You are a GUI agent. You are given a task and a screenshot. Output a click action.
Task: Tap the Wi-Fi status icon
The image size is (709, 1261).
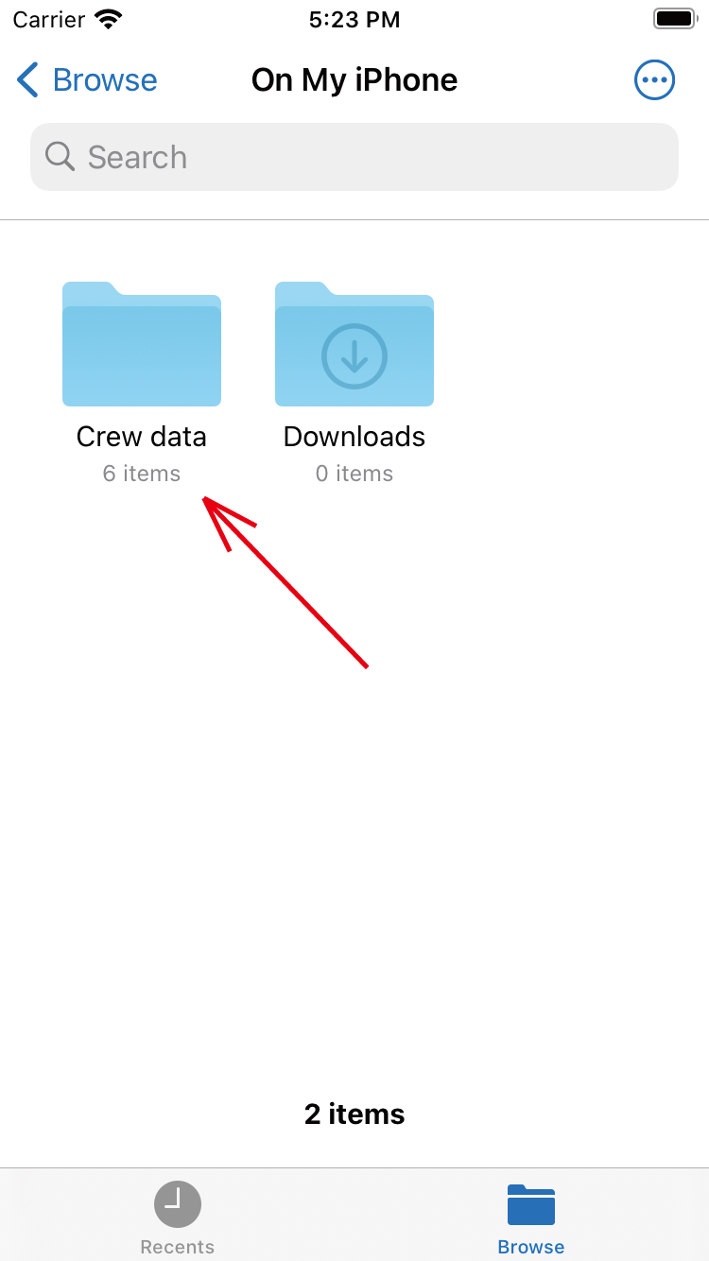coord(109,19)
